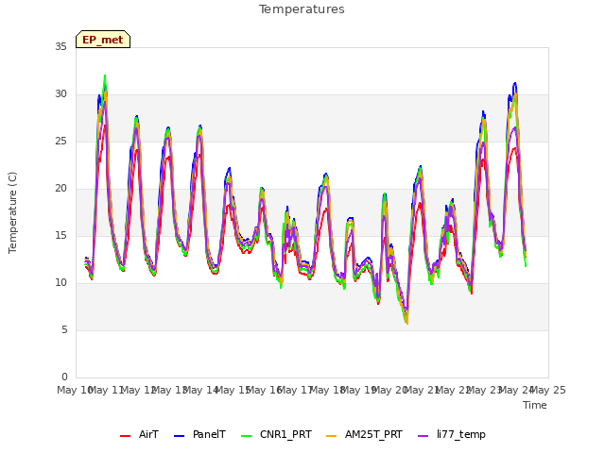Click the orange AM25T_PRT legend marker
The height and width of the screenshot is (453, 605).
pyautogui.click(x=332, y=436)
